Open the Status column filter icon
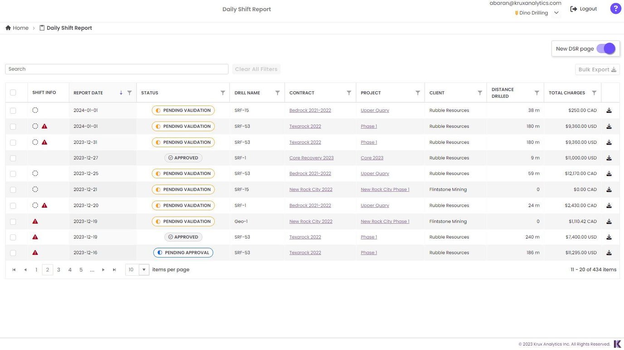Viewport: 624px width, 350px height. (x=223, y=93)
